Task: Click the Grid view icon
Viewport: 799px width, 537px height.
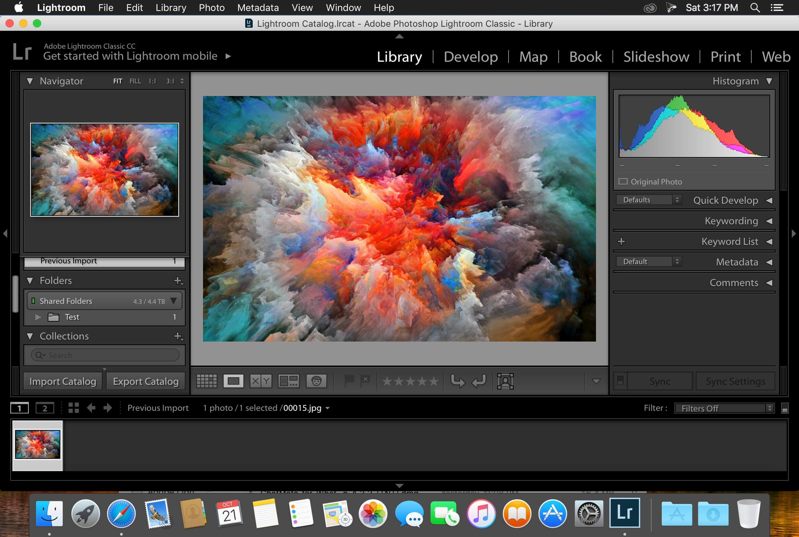Action: pos(206,381)
